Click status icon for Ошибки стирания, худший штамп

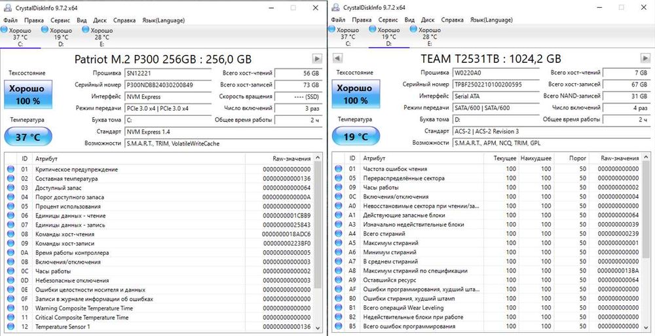pyautogui.click(x=339, y=299)
